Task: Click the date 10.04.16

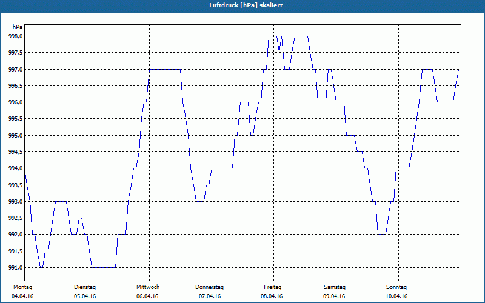Action: (x=396, y=296)
